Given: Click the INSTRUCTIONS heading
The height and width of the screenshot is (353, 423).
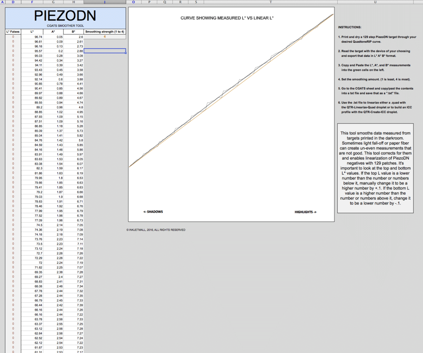Looking at the screenshot, I should point(350,27).
